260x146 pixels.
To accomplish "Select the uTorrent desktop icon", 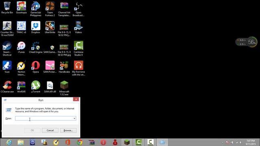I will (36, 86).
